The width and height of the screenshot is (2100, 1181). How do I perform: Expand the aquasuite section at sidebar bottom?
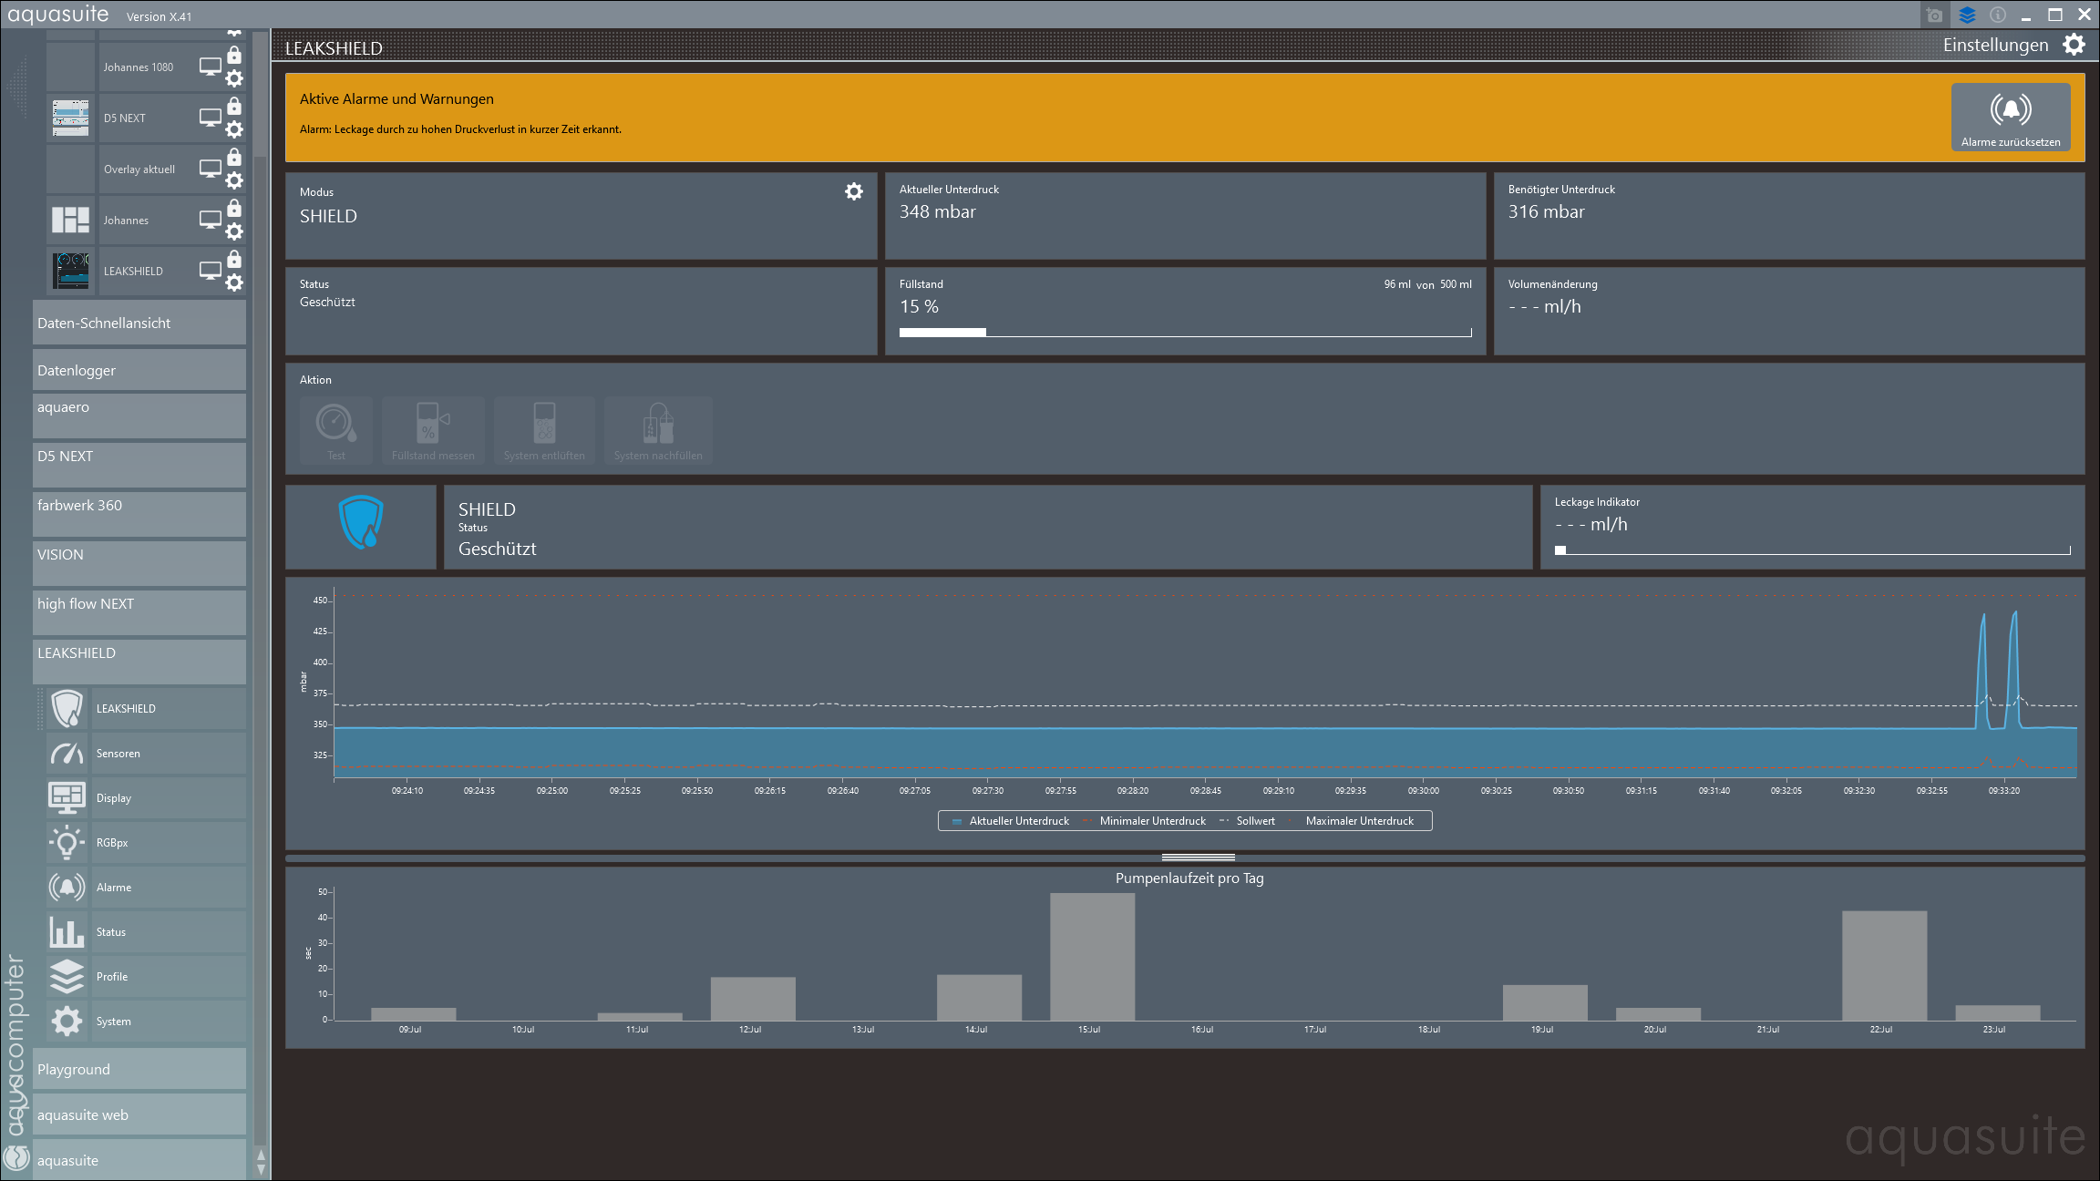[x=139, y=1160]
